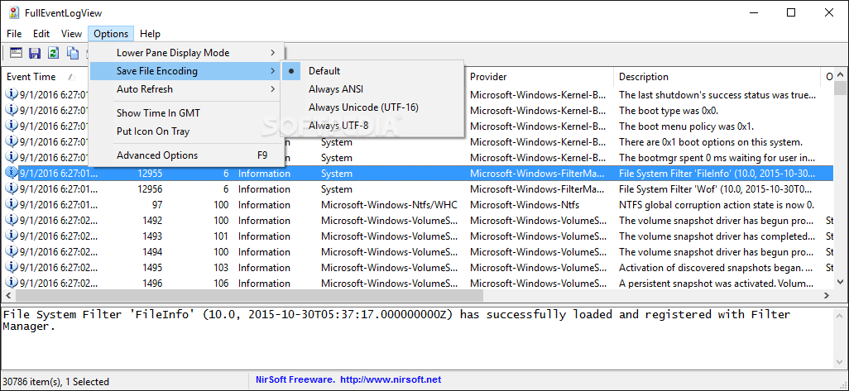This screenshot has width=849, height=391.
Task: Choose Always ANSI encoding
Action: click(x=372, y=89)
